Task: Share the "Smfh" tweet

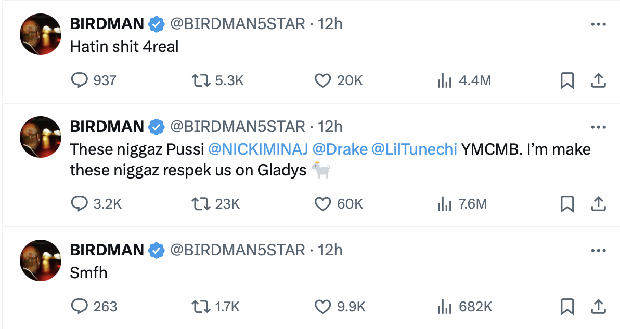Action: tap(598, 307)
